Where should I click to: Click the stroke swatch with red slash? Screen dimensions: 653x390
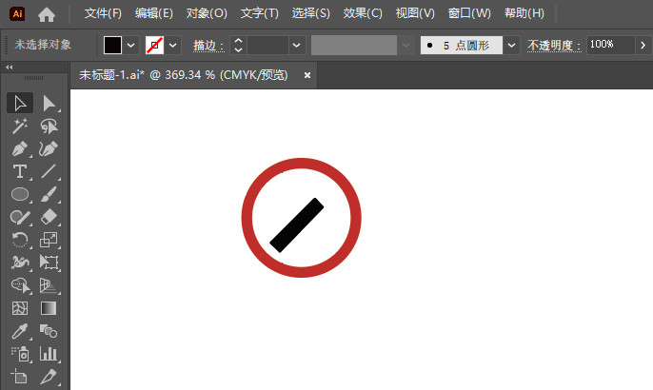(154, 45)
